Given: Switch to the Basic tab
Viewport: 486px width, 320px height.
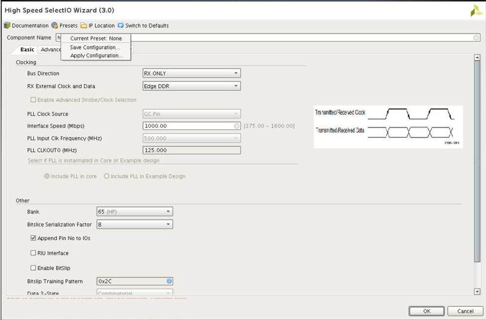Looking at the screenshot, I should tap(27, 49).
